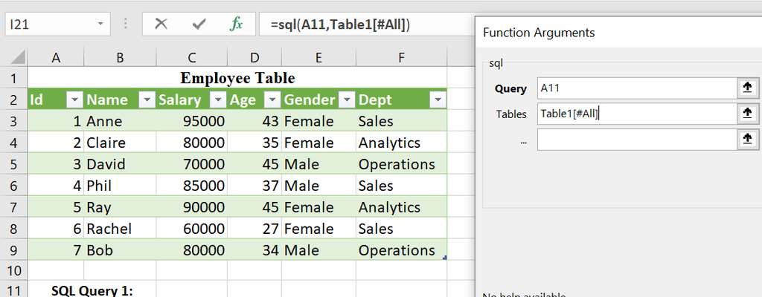This screenshot has height=297, width=762.
Task: Open the Id column filter dropdown
Action: 74,100
